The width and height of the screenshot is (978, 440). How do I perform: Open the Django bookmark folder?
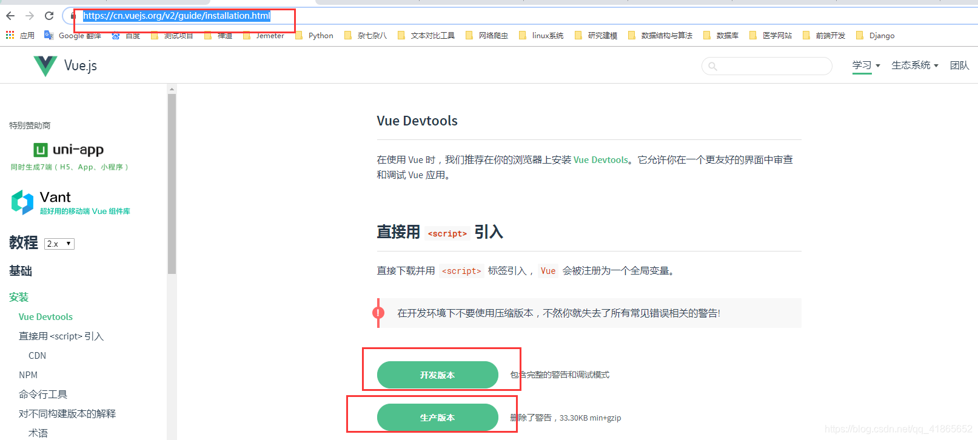click(875, 36)
